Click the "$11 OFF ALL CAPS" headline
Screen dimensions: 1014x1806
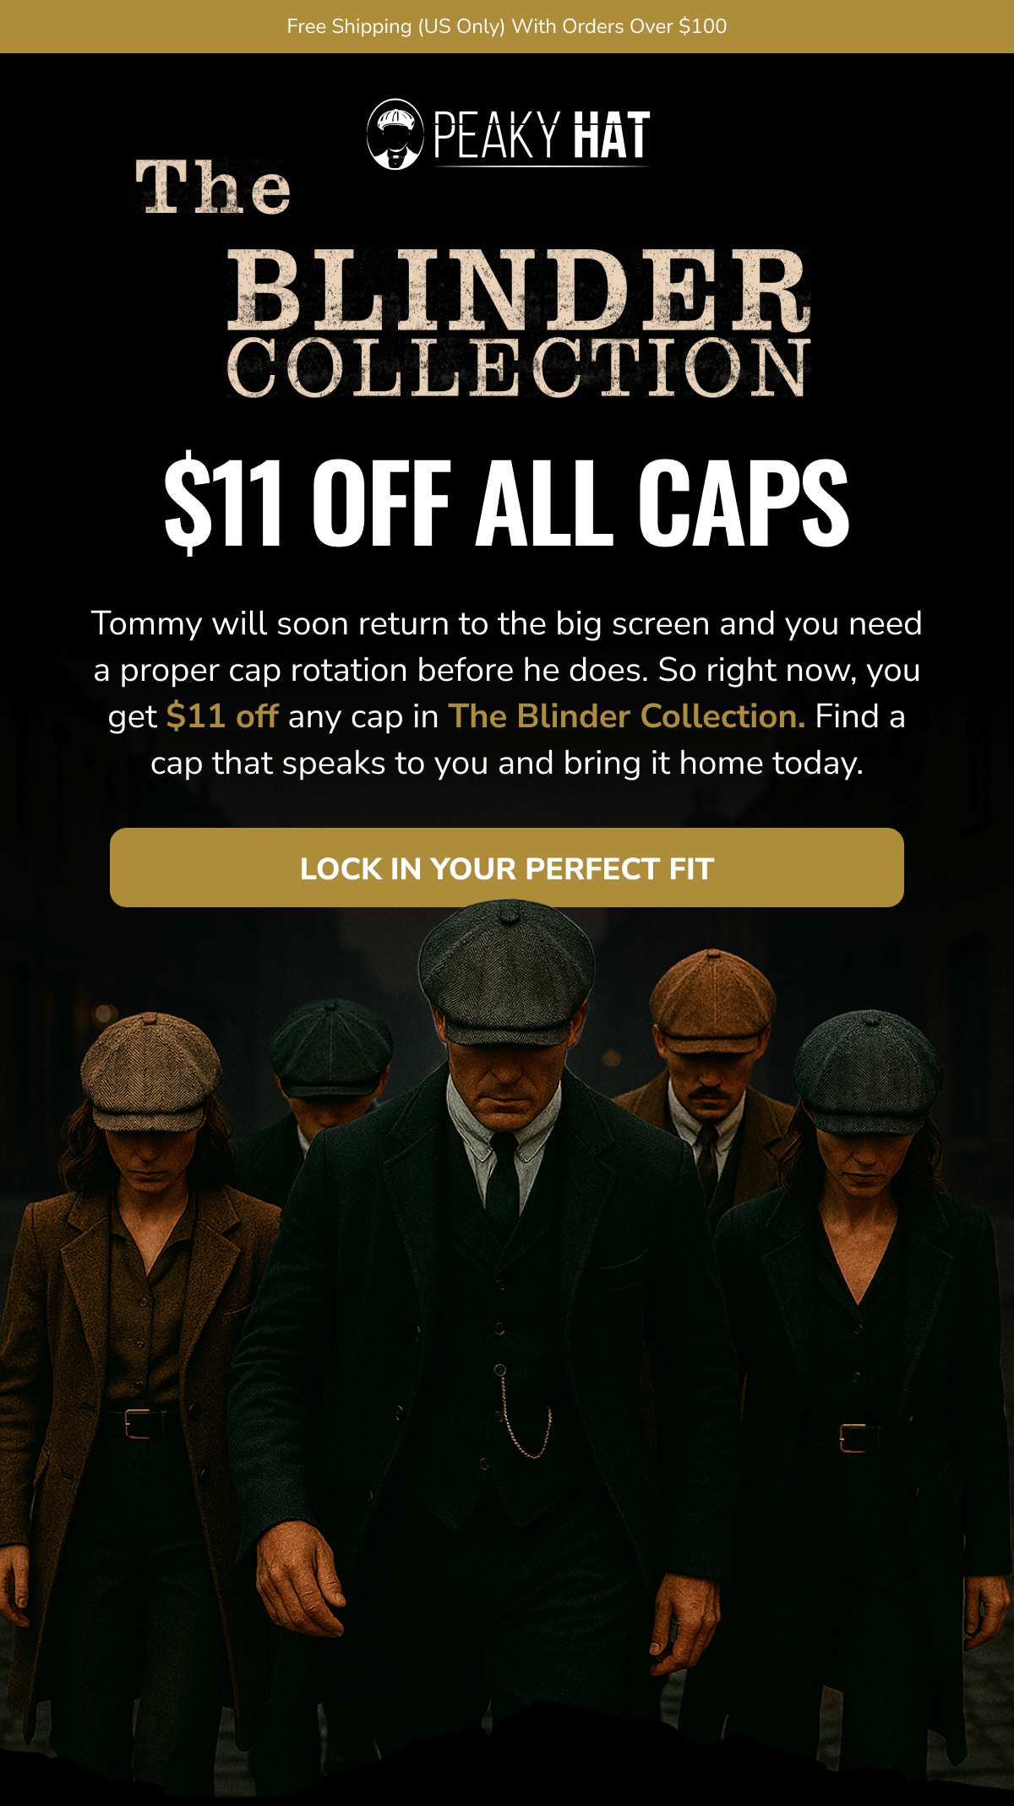(507, 502)
